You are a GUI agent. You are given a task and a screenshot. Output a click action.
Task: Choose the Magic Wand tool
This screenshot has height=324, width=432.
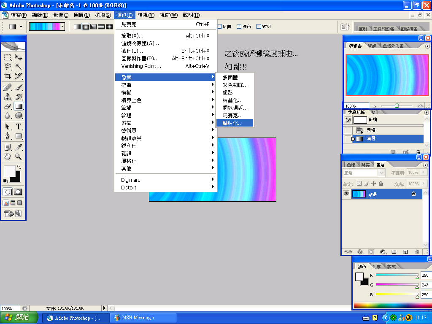[x=19, y=66]
